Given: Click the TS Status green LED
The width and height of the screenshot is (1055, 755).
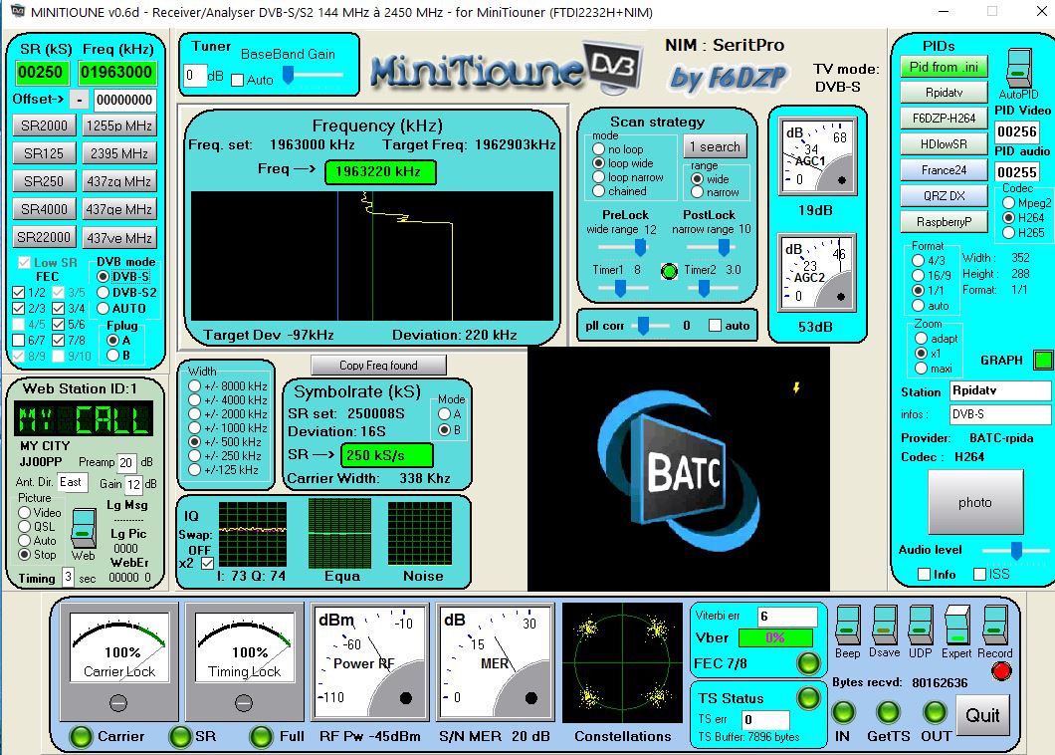Looking at the screenshot, I should coord(808,698).
